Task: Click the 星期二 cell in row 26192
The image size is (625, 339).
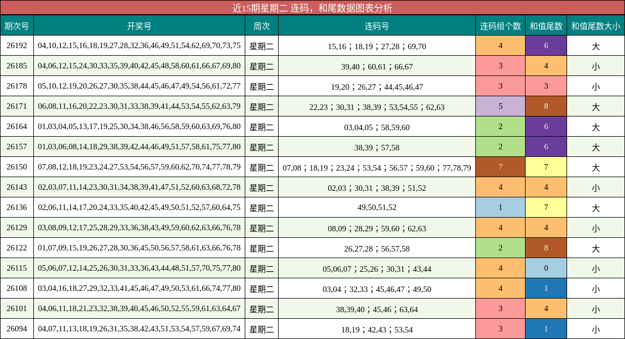Action: [262, 46]
